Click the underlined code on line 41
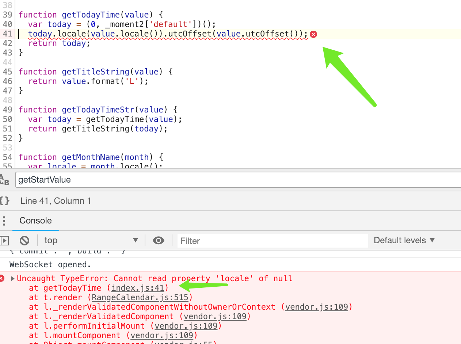 [168, 34]
